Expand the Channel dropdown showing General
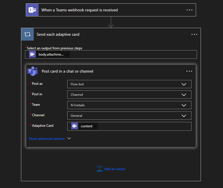The width and height of the screenshot is (223, 188). click(x=184, y=116)
